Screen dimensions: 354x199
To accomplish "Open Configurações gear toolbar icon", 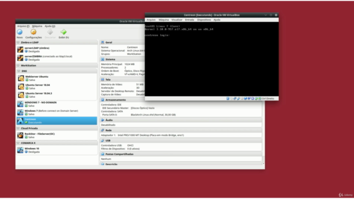I will coord(33,32).
